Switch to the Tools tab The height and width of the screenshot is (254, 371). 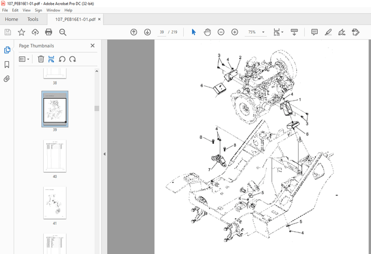point(33,19)
